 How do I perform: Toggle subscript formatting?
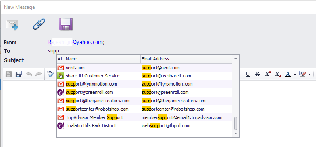pyautogui.click(x=278, y=74)
